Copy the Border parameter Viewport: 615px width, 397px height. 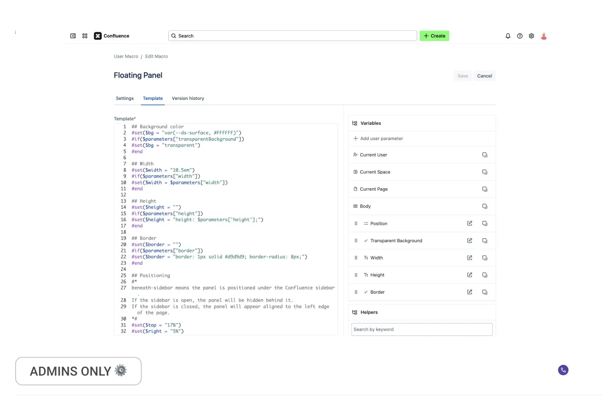pyautogui.click(x=485, y=292)
